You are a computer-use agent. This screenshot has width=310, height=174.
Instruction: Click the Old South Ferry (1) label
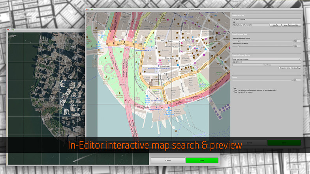156,109
